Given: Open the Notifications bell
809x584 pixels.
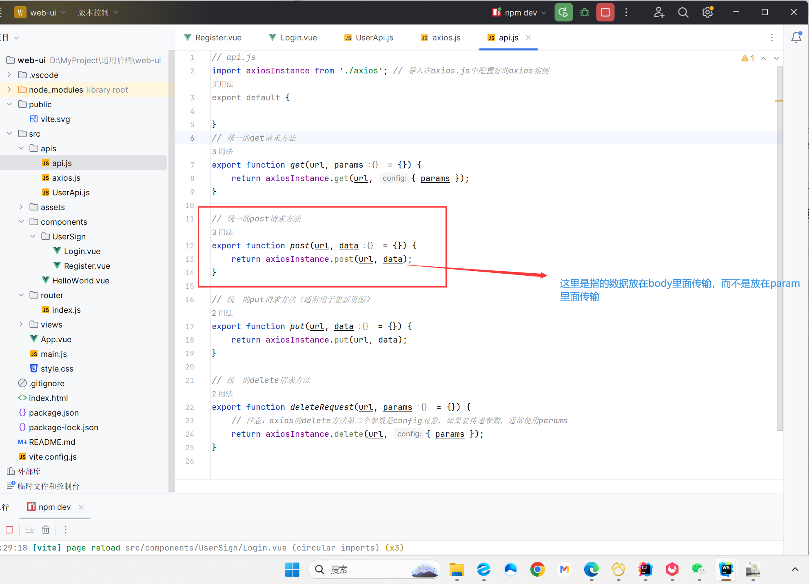Looking at the screenshot, I should pyautogui.click(x=796, y=38).
